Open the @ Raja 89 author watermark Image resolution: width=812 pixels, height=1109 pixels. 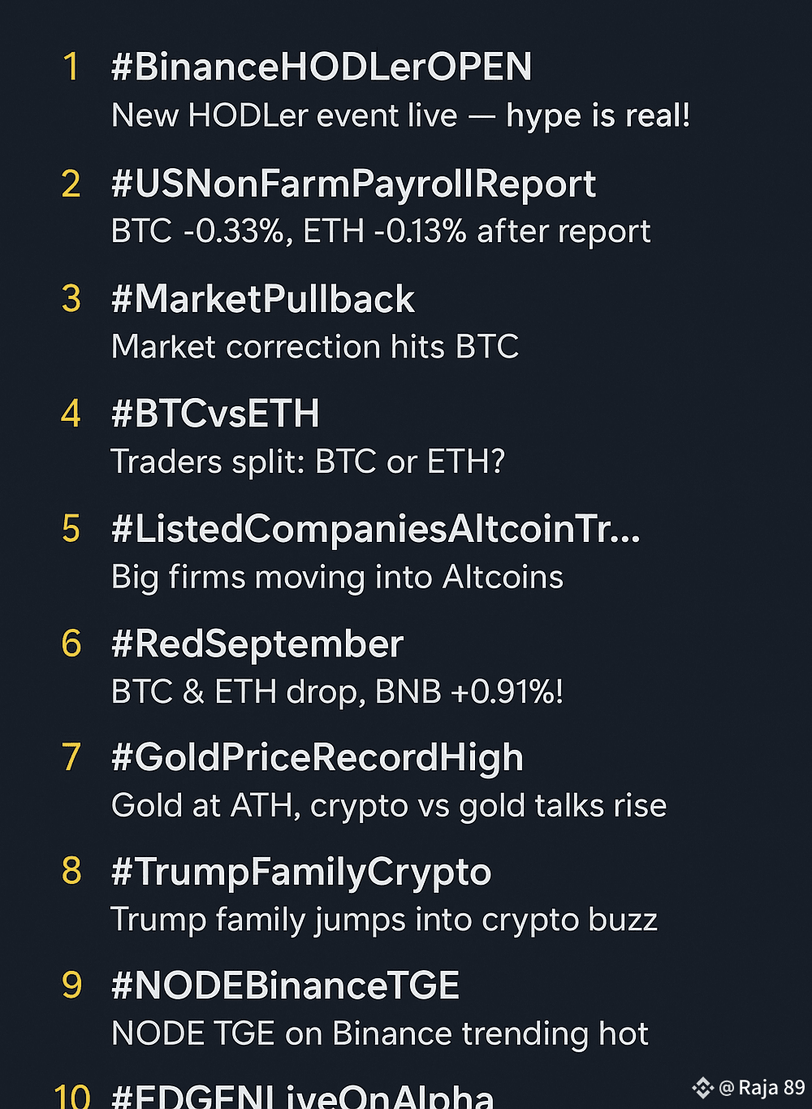click(x=762, y=1088)
